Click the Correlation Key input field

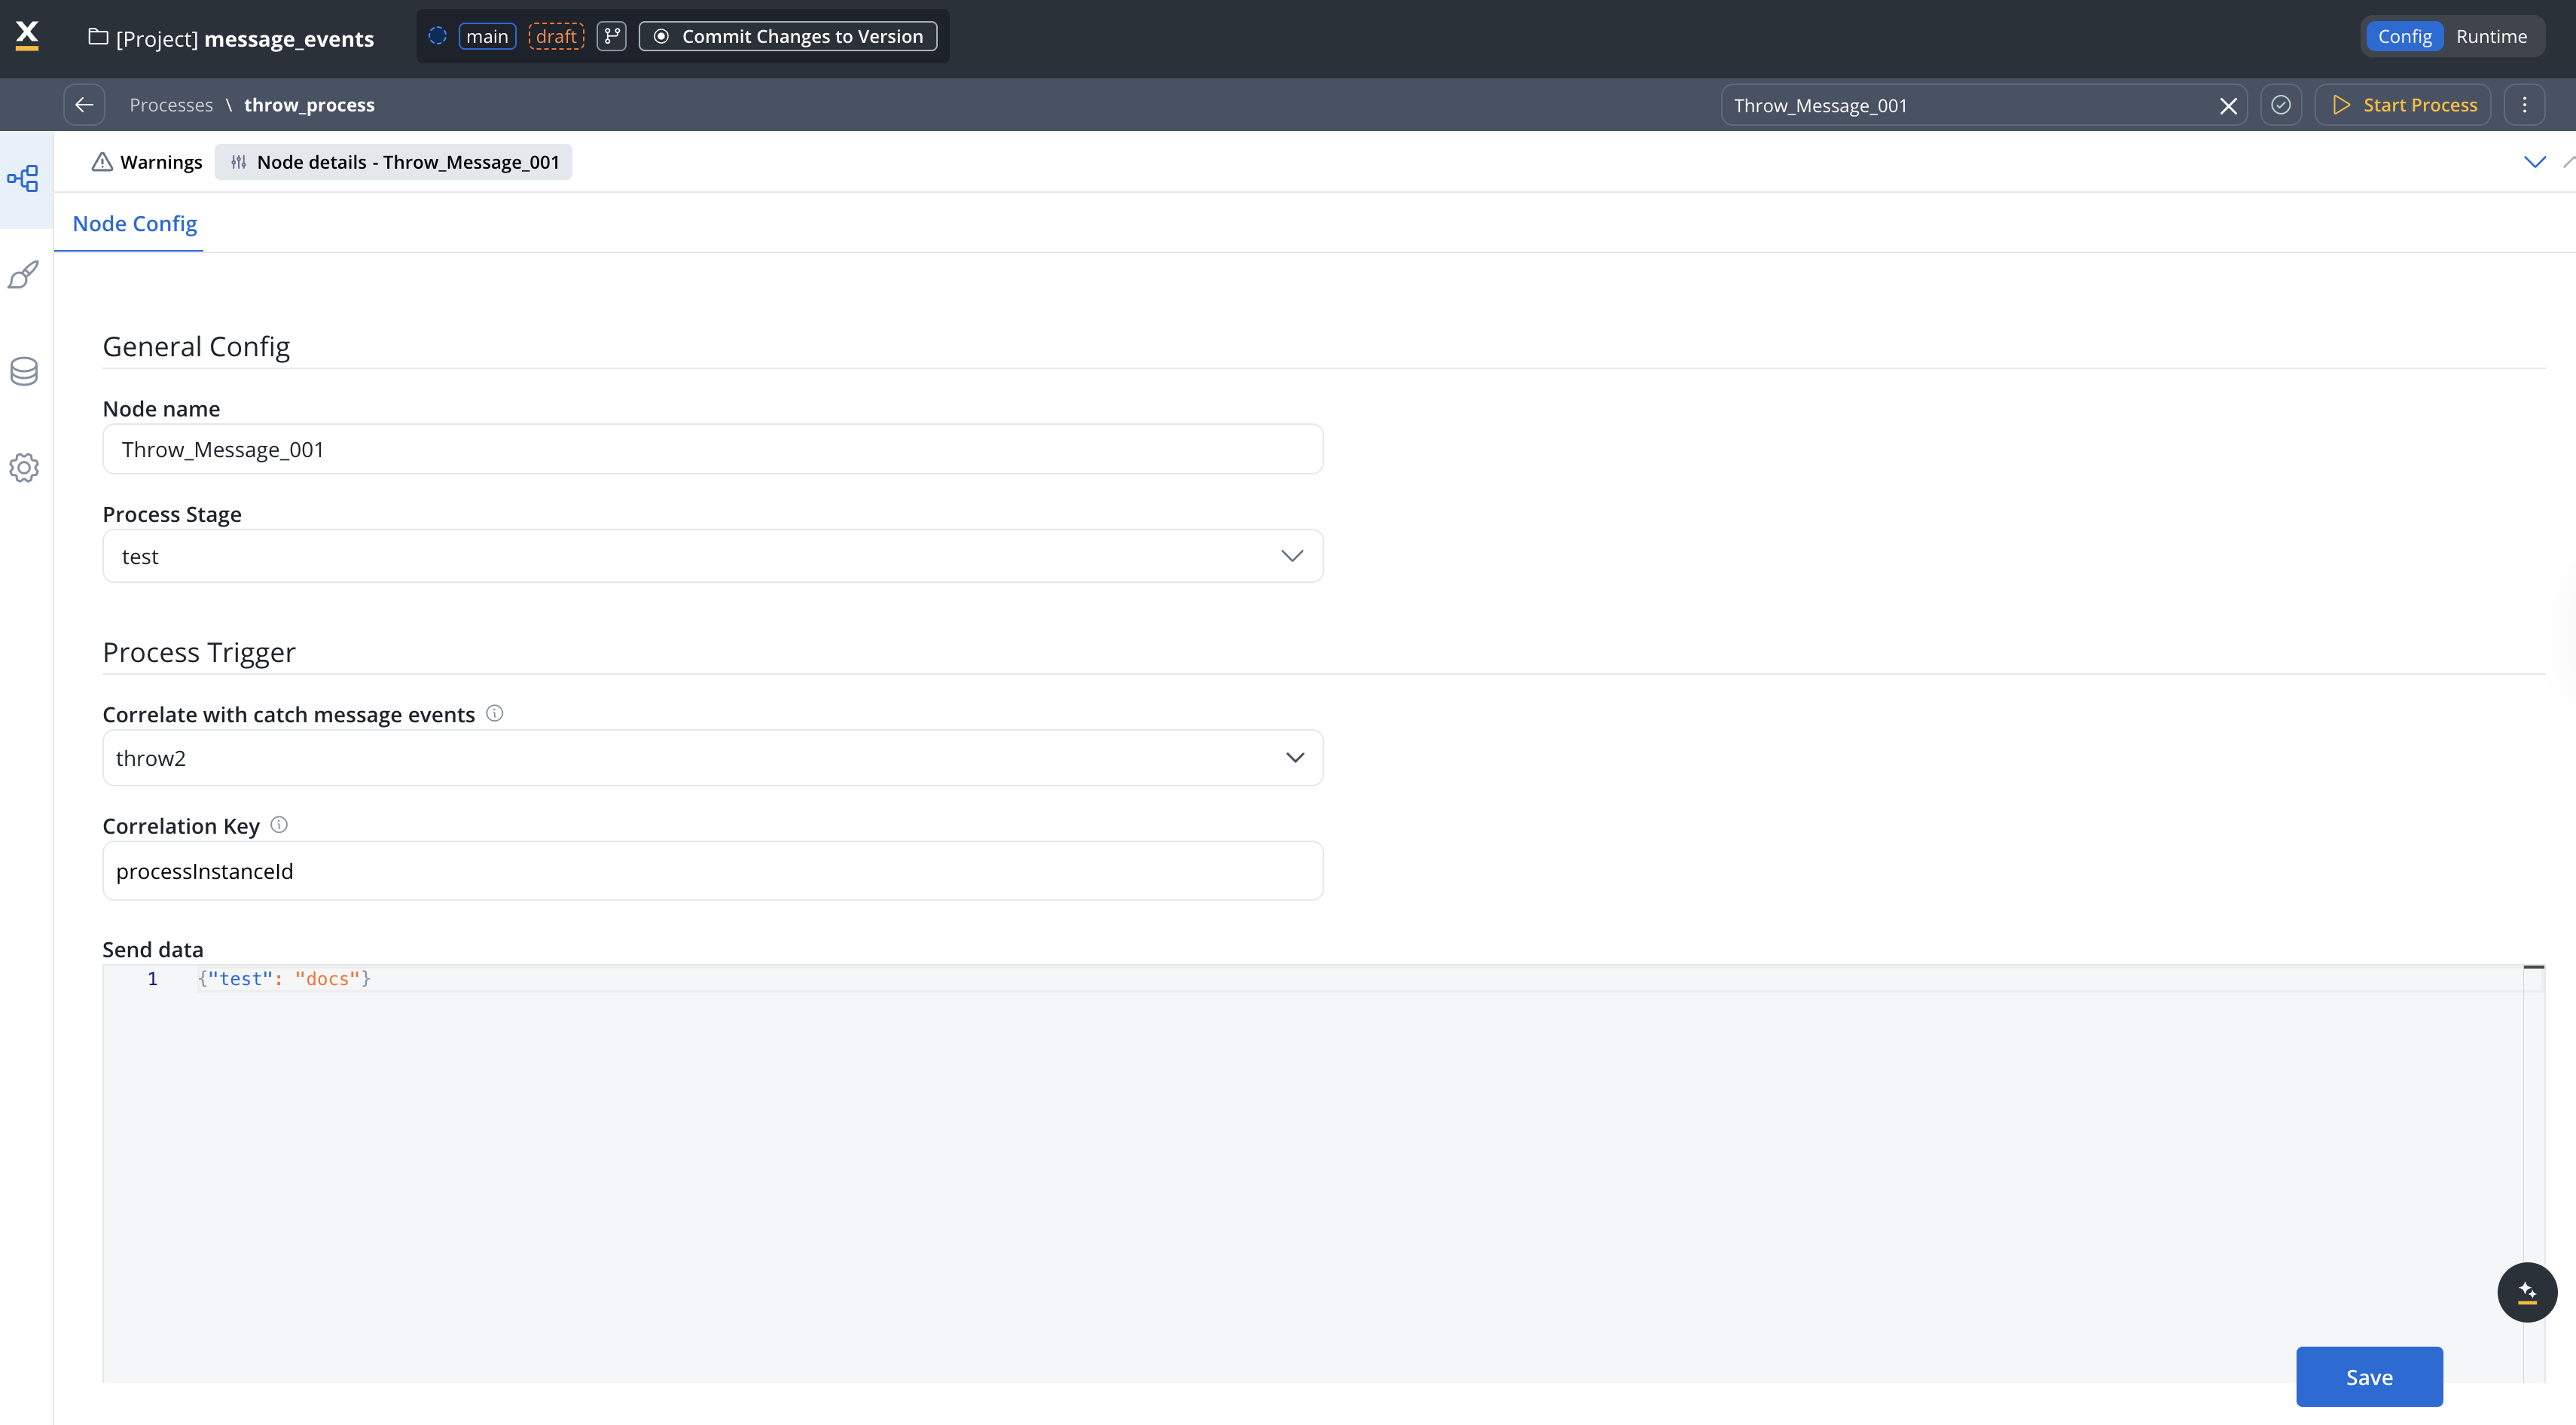click(712, 871)
